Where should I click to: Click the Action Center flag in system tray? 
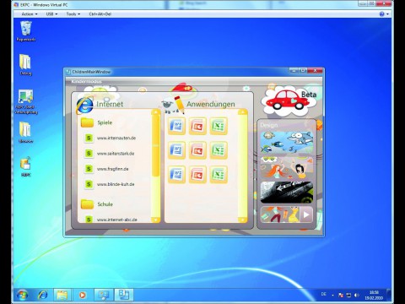point(341,295)
